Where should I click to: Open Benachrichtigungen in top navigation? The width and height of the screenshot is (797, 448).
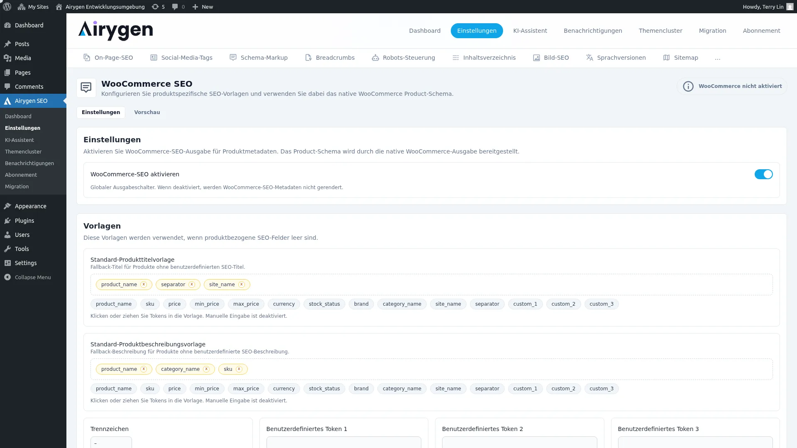pos(593,31)
